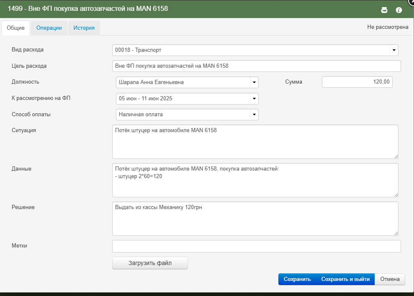
Task: Close dialog with the corner X icon
Action: pos(411,1)
